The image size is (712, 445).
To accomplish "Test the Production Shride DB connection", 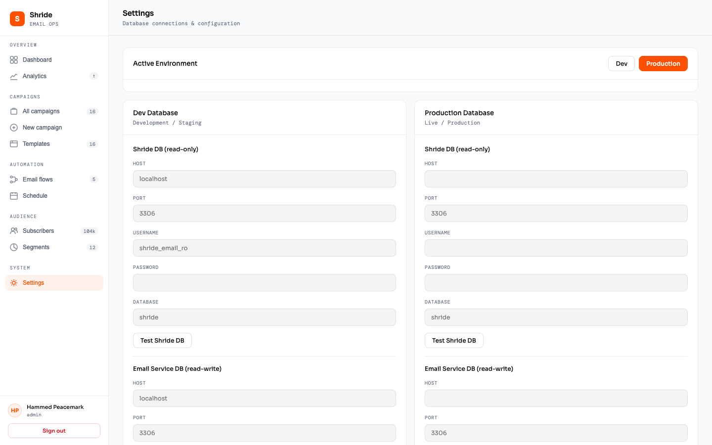I will pos(453,340).
